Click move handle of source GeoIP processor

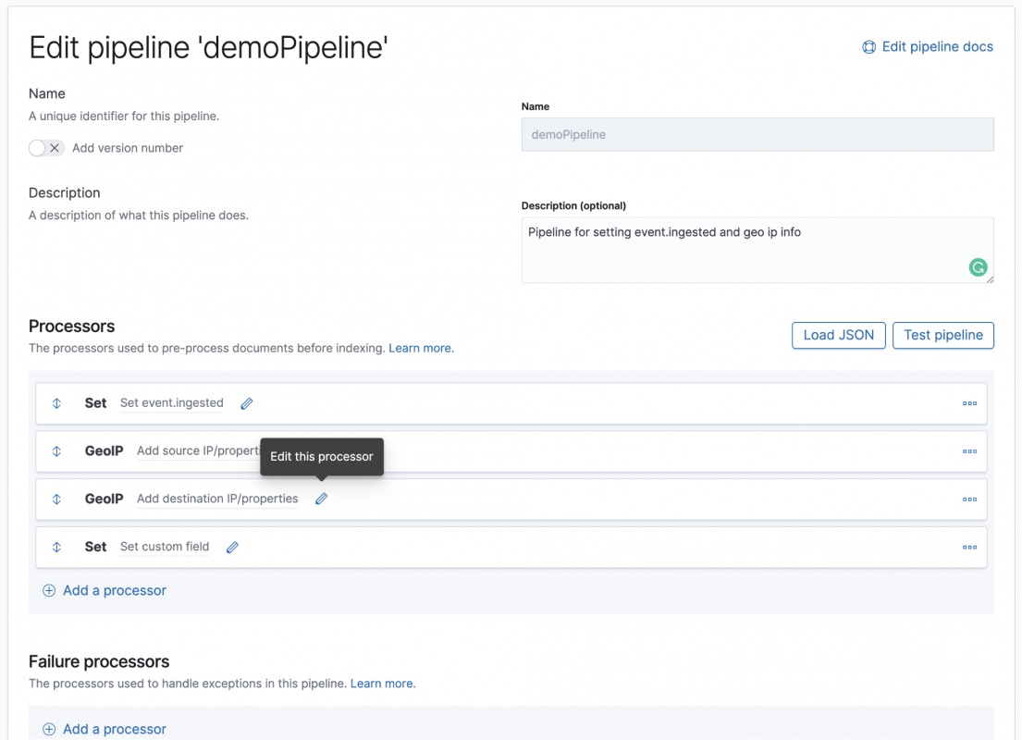tap(56, 451)
